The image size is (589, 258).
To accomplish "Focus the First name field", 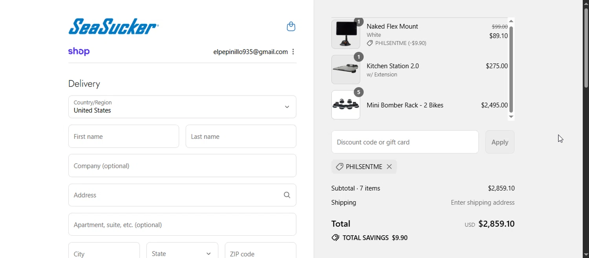I will 124,136.
